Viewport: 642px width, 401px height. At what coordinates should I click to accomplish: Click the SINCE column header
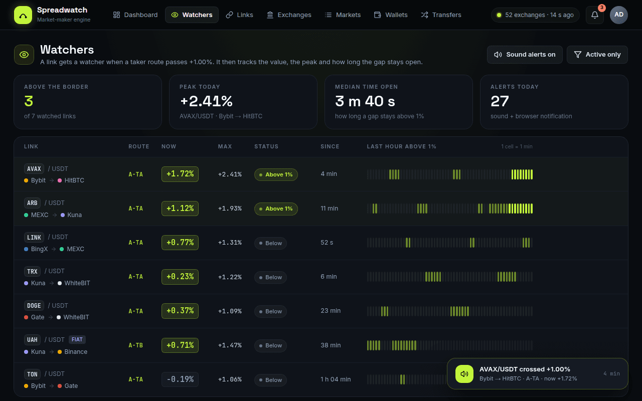point(330,146)
